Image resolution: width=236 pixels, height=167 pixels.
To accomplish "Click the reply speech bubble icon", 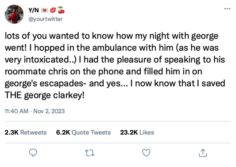I will click(33, 153).
